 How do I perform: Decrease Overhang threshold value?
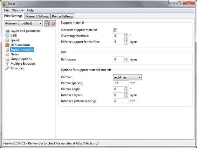[x=126, y=37]
